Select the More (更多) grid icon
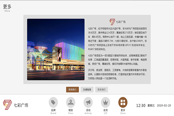The width and height of the screenshot is (174, 116). 123,102
